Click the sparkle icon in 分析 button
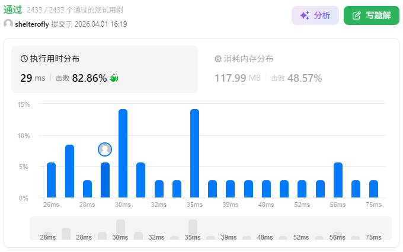The height and width of the screenshot is (252, 403). 305,16
